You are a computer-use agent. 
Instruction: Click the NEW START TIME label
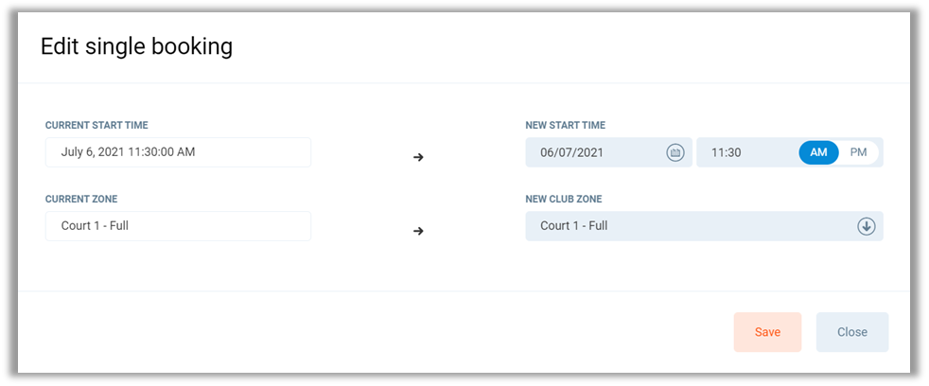click(x=565, y=125)
